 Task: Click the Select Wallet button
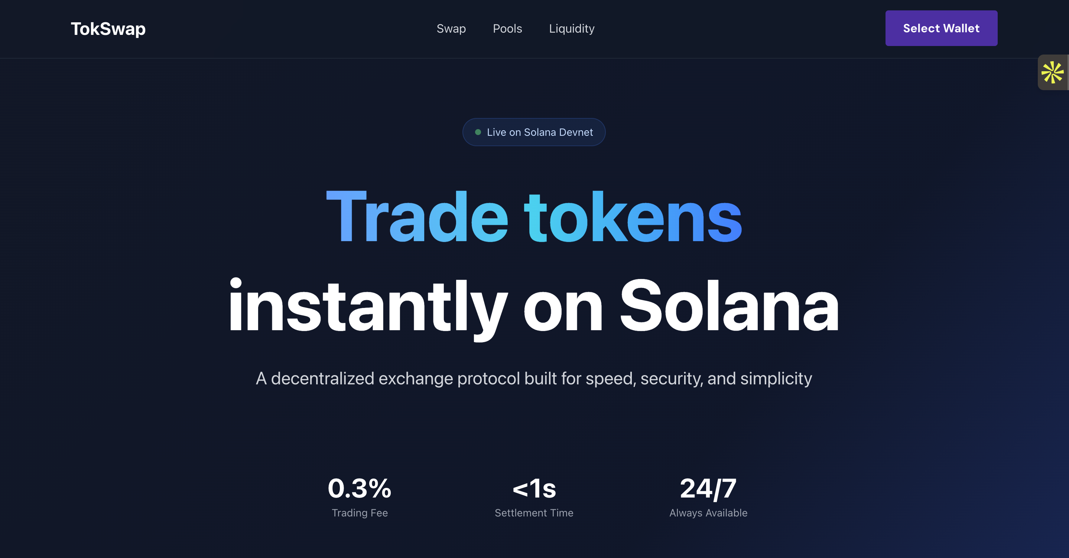pos(941,28)
